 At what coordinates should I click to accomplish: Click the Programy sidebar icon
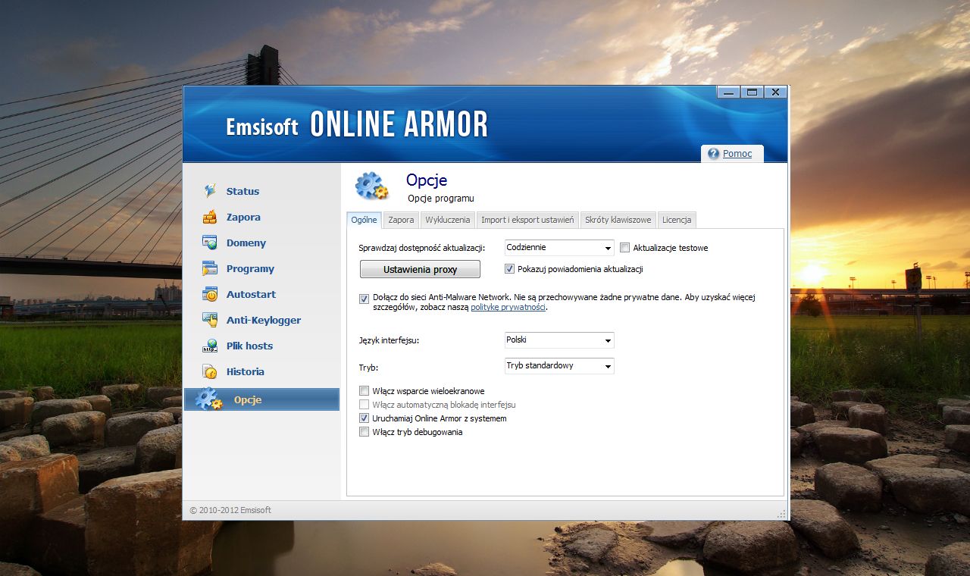(x=210, y=268)
